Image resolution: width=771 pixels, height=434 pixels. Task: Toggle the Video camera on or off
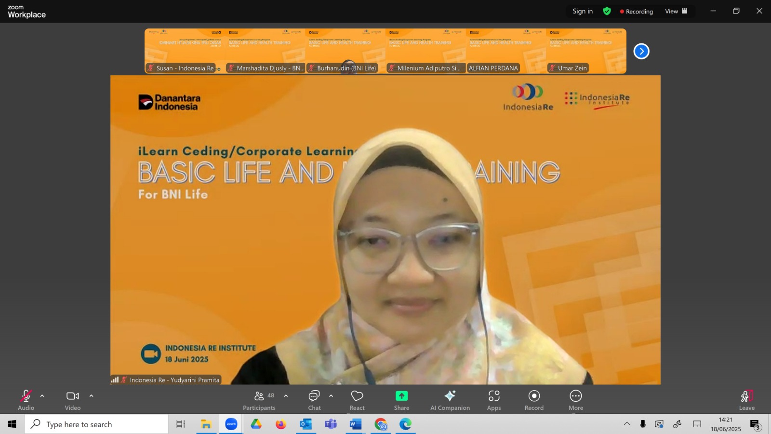tap(73, 400)
